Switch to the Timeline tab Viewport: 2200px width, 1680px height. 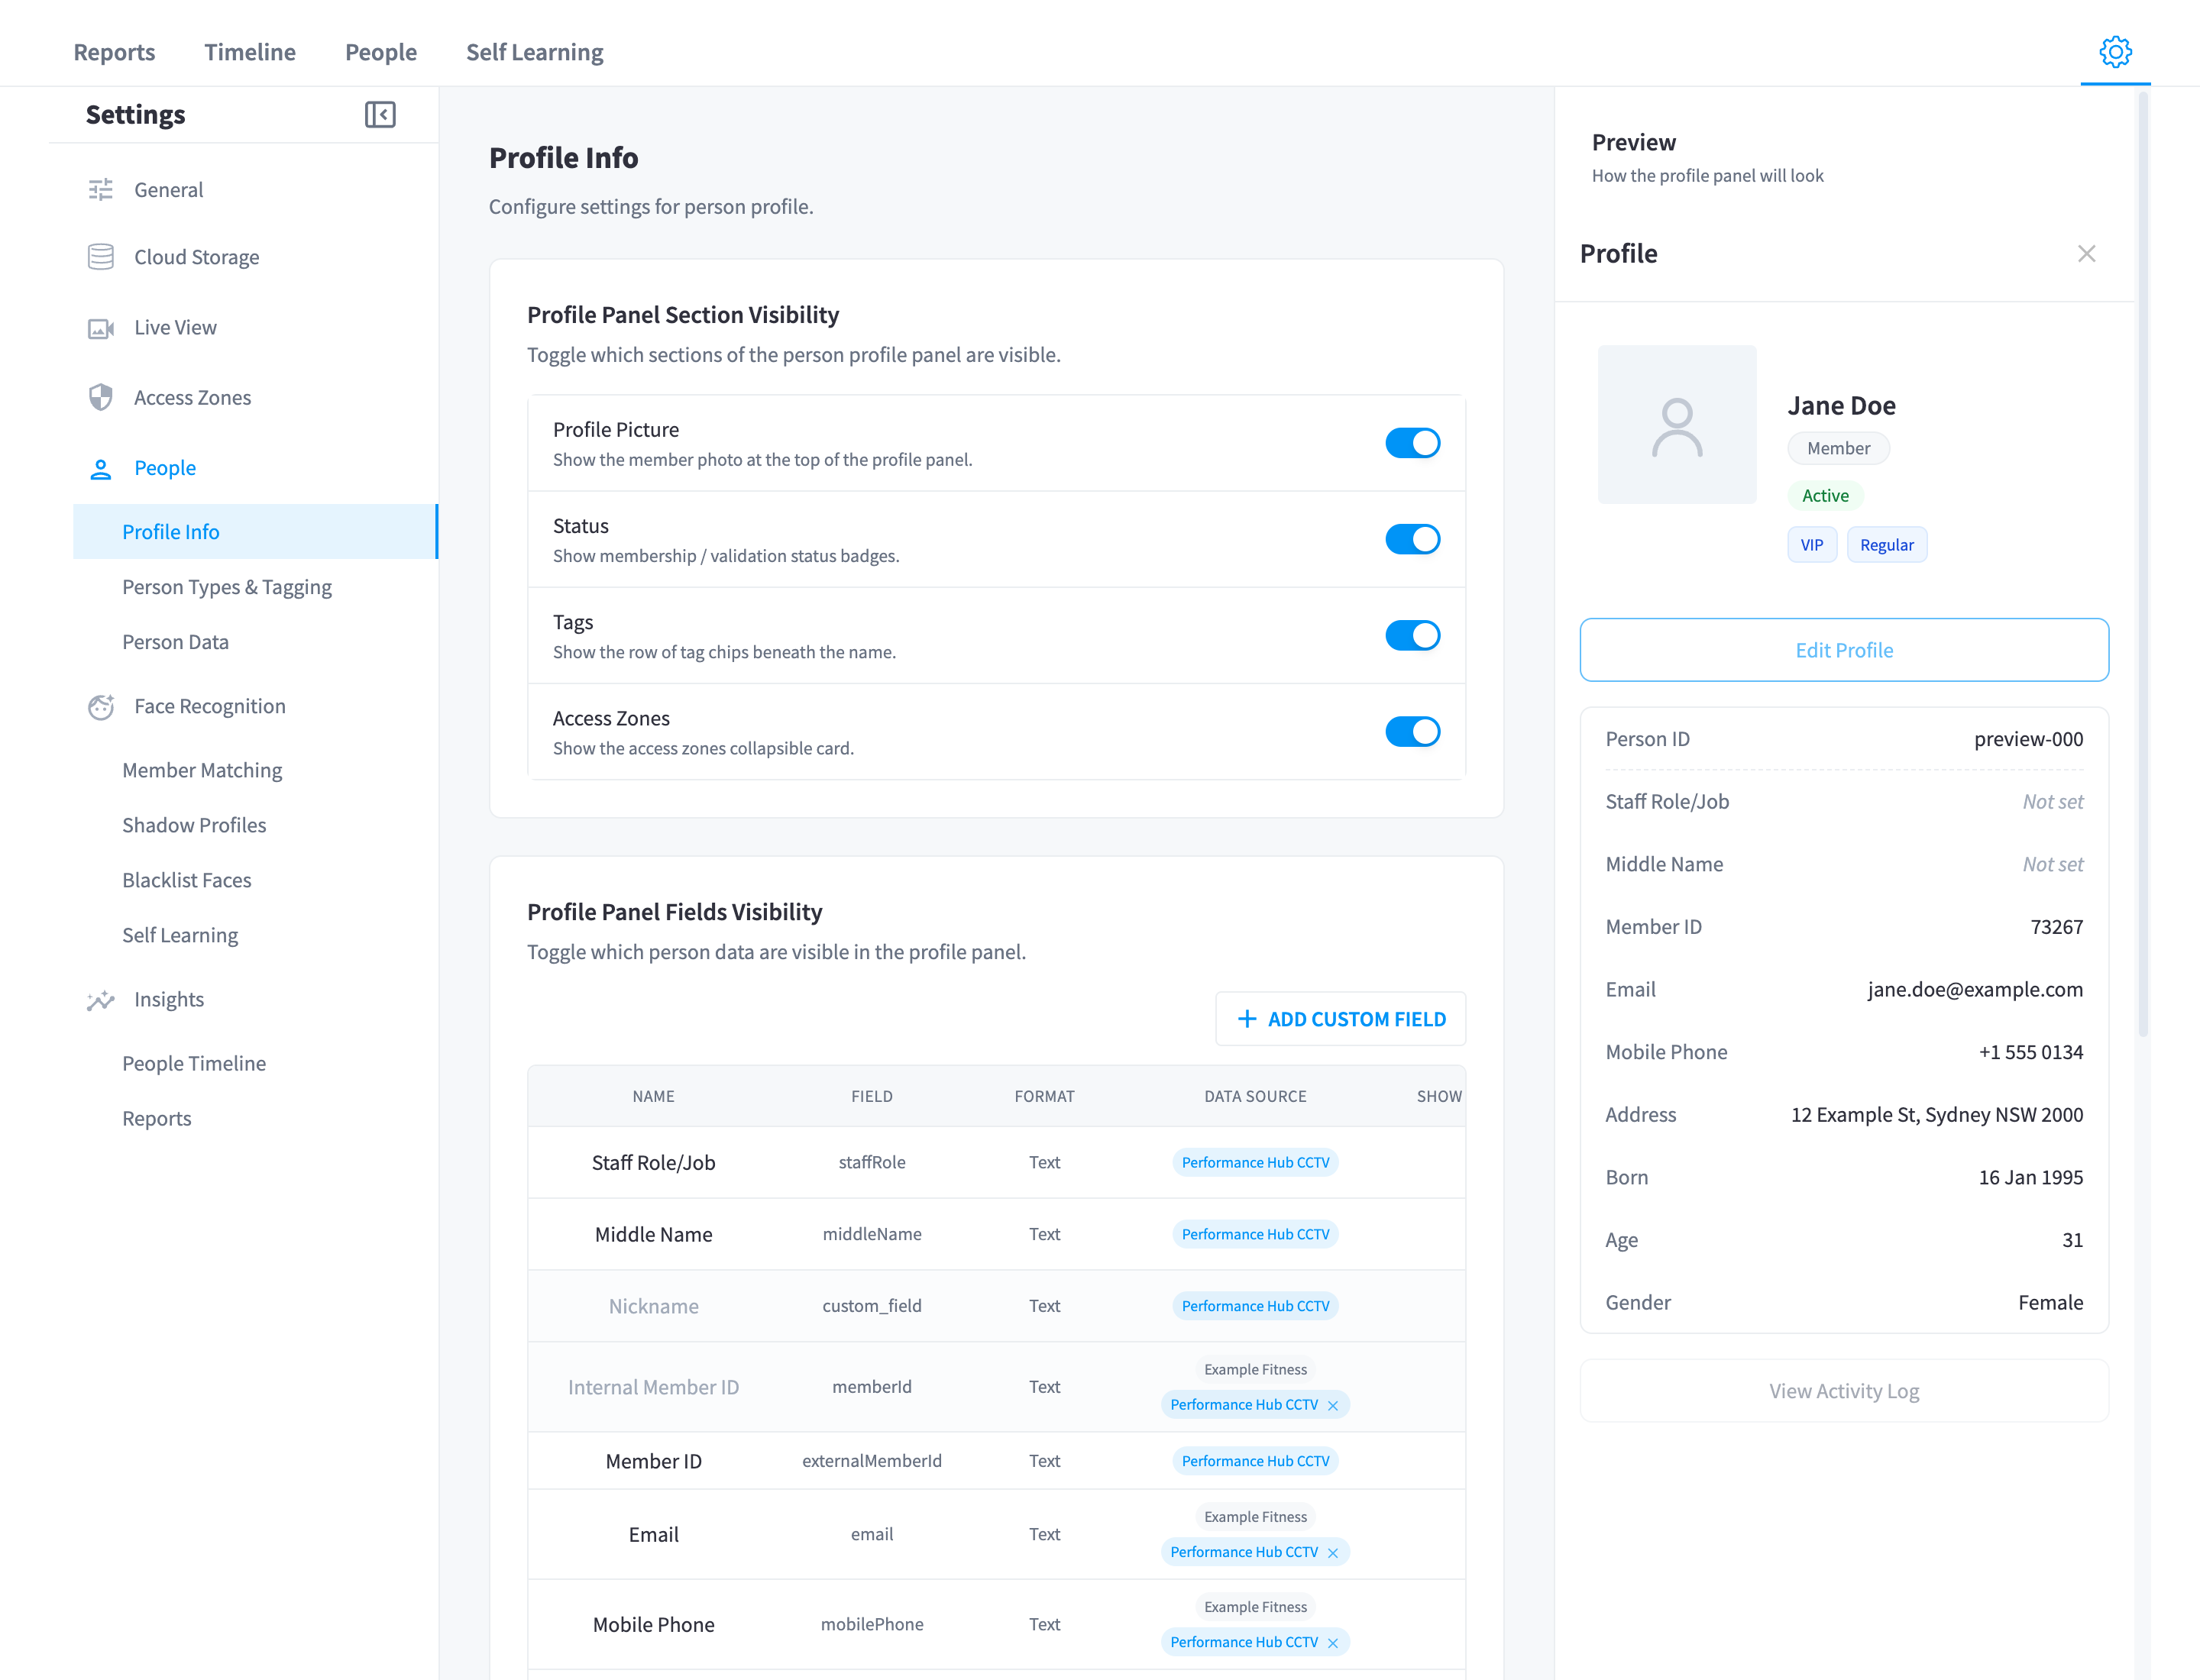pyautogui.click(x=250, y=52)
